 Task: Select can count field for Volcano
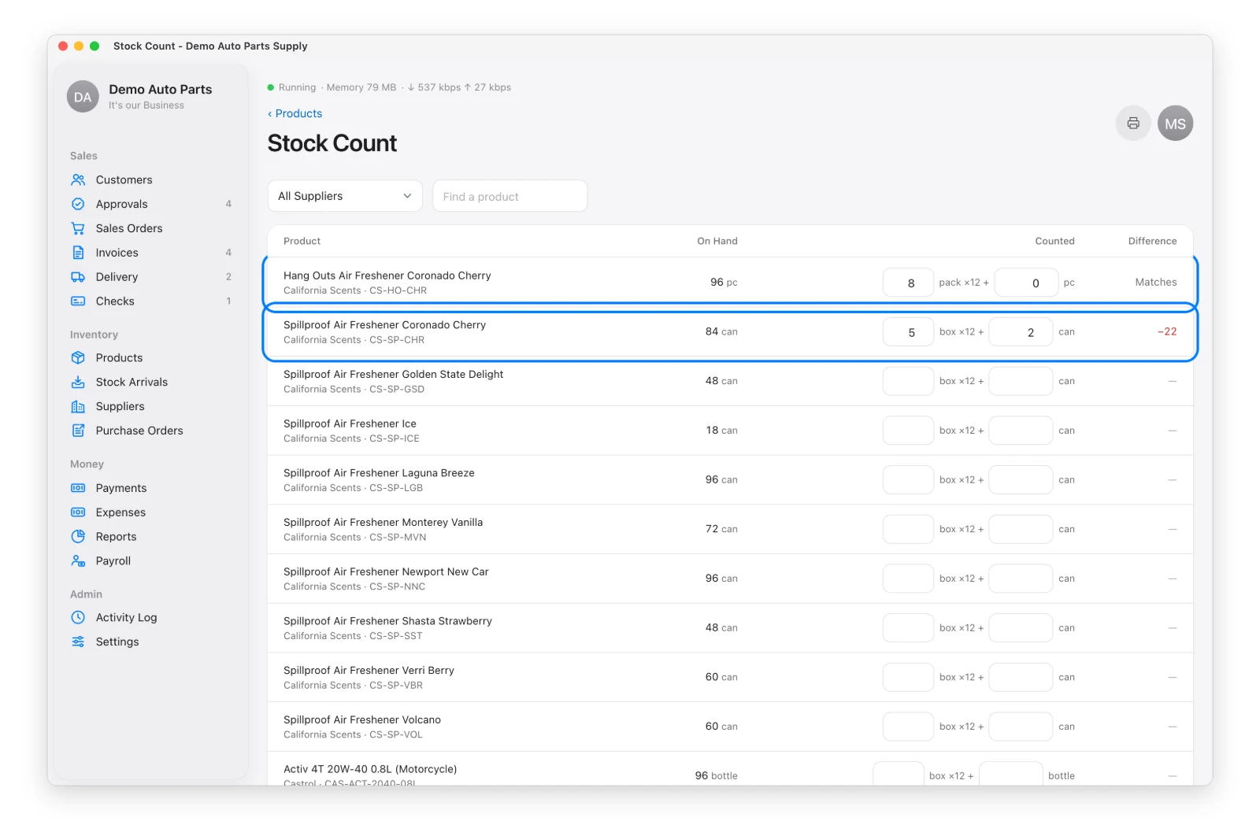[x=1021, y=727]
